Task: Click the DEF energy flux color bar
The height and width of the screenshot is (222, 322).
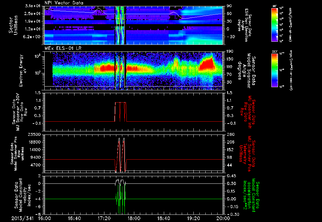Action: (275, 70)
